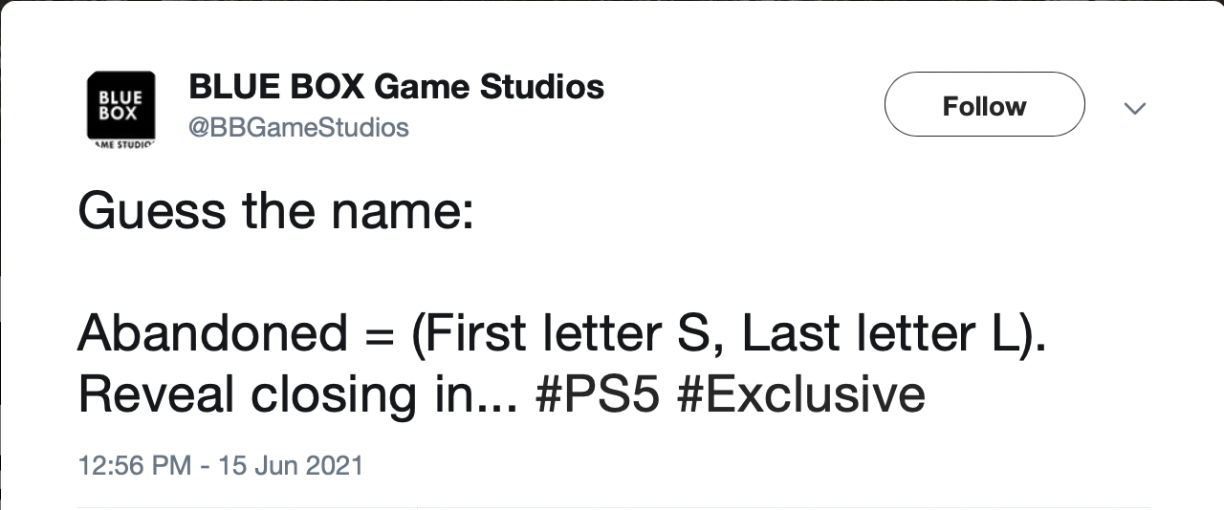Click the word 'Abandoned' in the tweet
The height and width of the screenshot is (510, 1224).
click(212, 333)
